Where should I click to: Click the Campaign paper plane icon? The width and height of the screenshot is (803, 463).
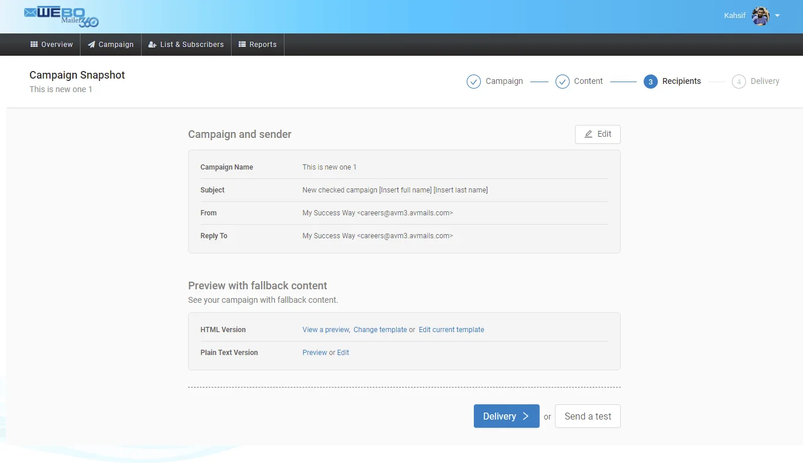coord(91,45)
